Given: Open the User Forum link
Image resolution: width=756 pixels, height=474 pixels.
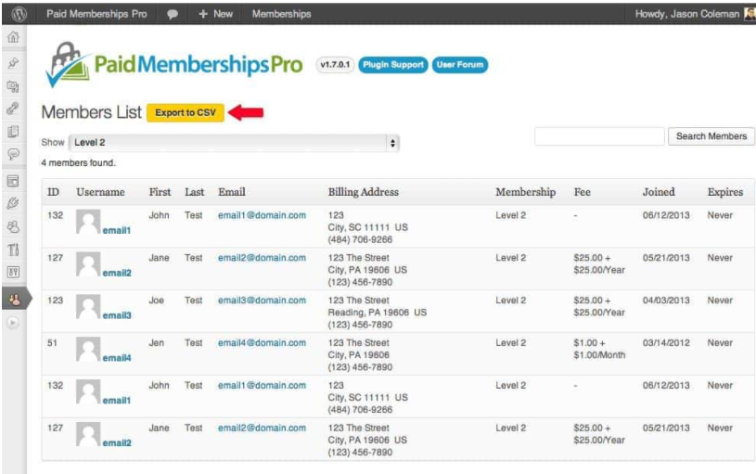Looking at the screenshot, I should point(460,65).
